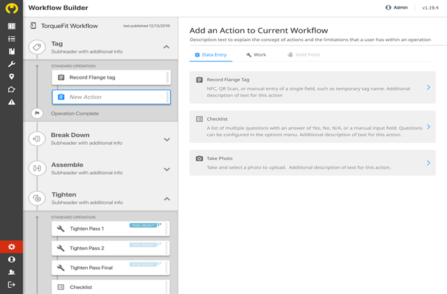Collapse the Tighten operation section
This screenshot has width=447, height=294.
(167, 199)
